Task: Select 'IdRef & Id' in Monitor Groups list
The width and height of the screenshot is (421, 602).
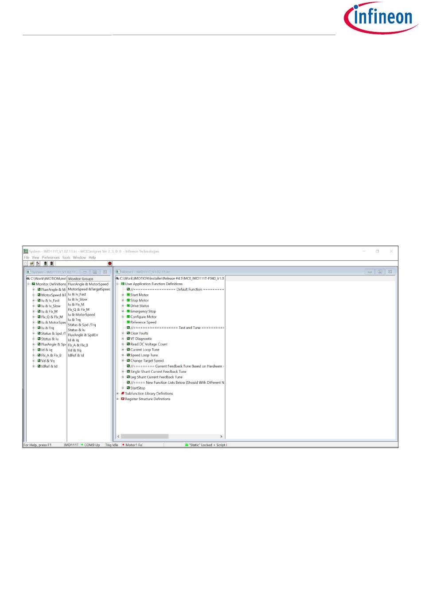Action: (76, 355)
